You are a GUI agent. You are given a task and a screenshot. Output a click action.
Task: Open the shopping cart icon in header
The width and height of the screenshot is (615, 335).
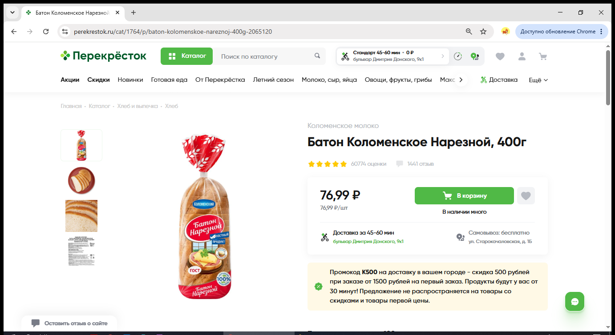[542, 56]
